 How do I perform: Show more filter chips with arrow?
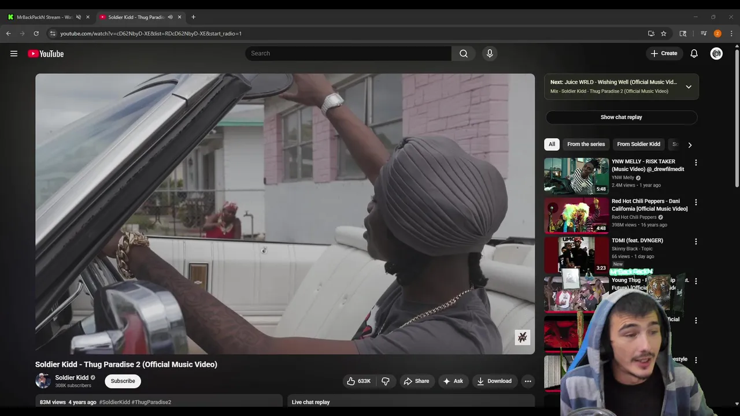click(690, 145)
